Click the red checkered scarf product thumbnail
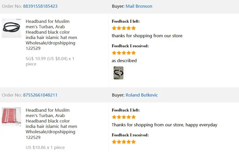The width and height of the screenshot is (239, 152). [x=11, y=117]
